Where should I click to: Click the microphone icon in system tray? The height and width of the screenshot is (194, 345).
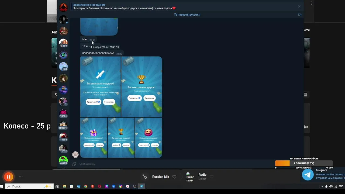[326, 186]
